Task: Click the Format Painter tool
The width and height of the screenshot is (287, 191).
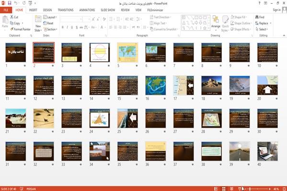Action: pyautogui.click(x=21, y=29)
